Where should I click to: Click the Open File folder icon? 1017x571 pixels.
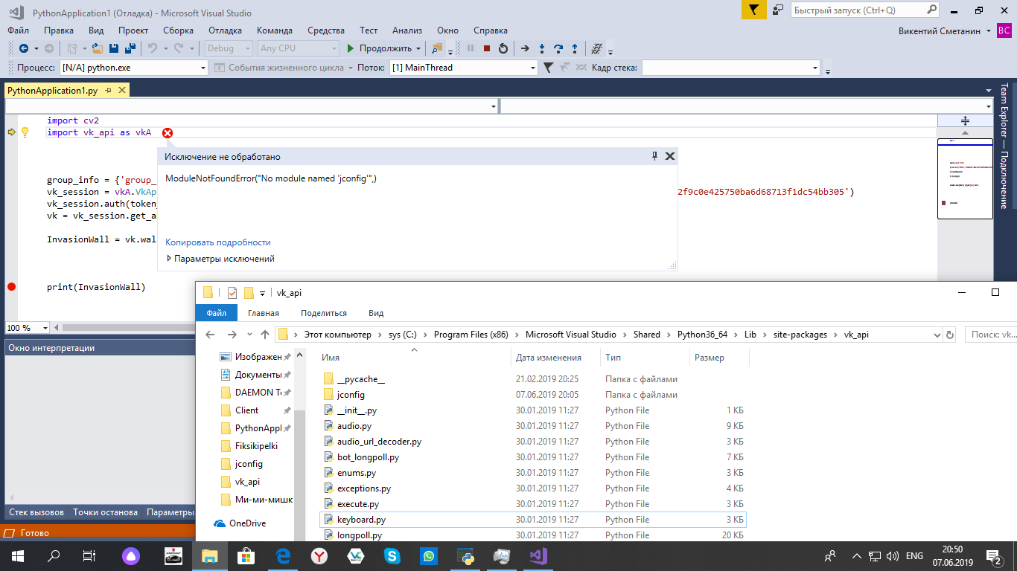click(x=97, y=48)
